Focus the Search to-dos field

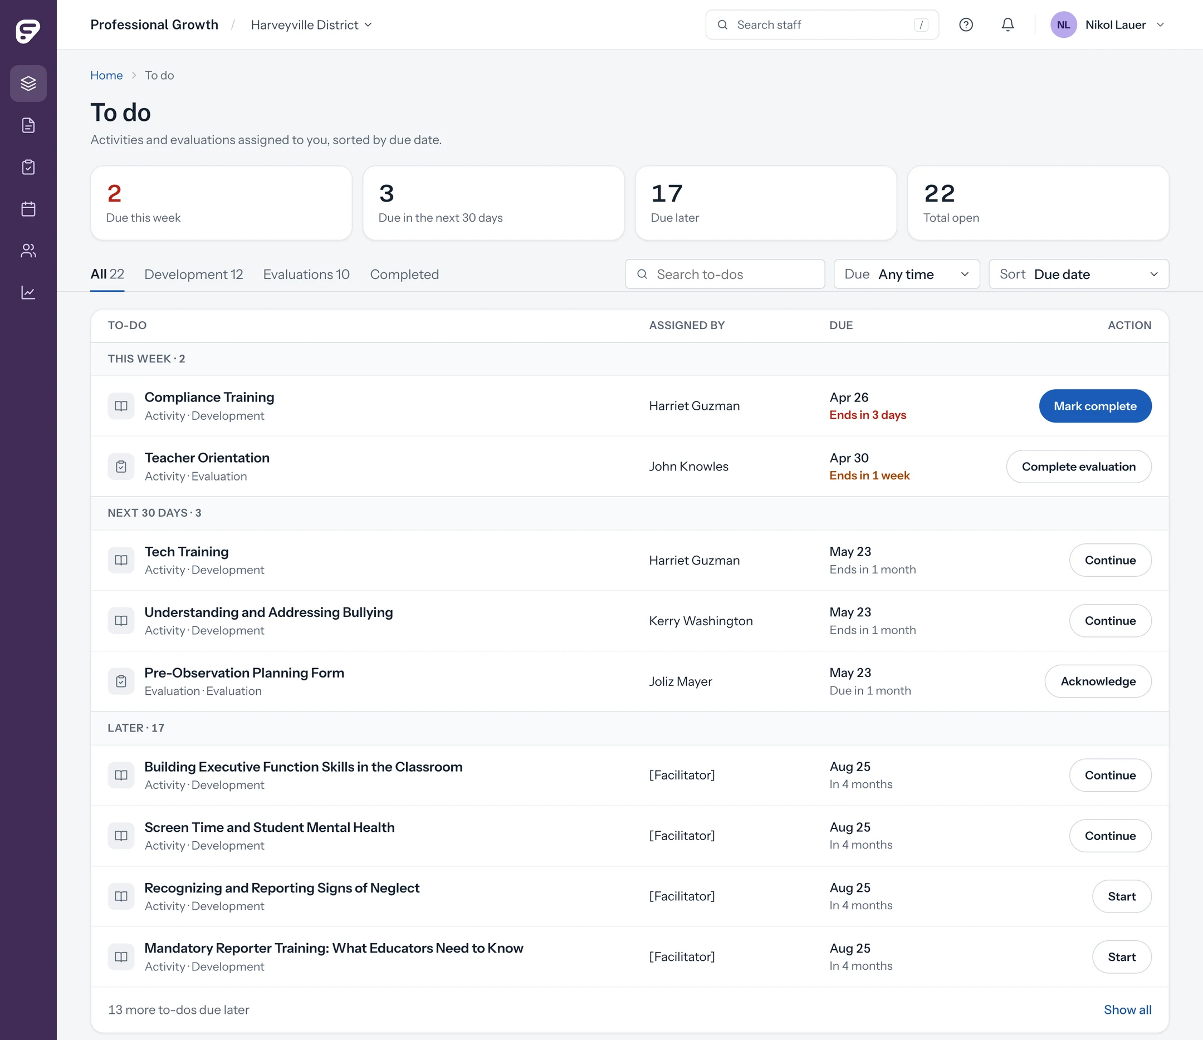coord(725,274)
